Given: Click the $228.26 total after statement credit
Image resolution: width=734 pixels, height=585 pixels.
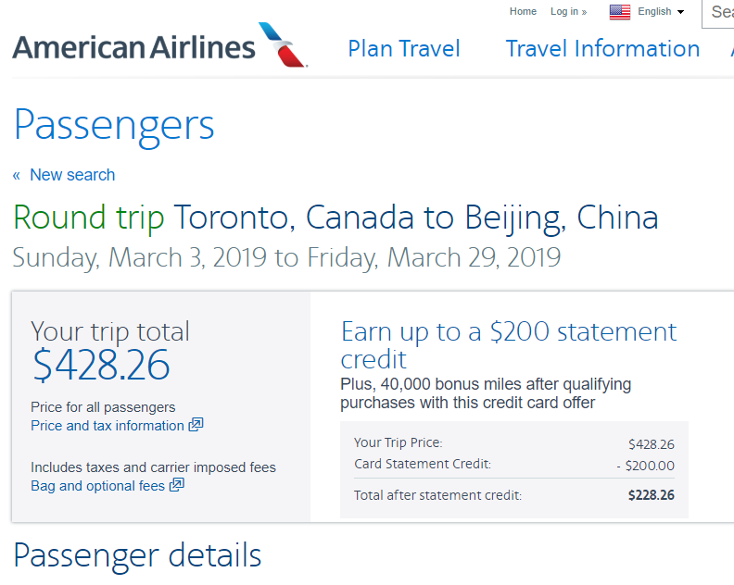Looking at the screenshot, I should click(x=651, y=495).
